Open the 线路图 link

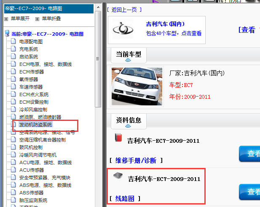coord(125,199)
